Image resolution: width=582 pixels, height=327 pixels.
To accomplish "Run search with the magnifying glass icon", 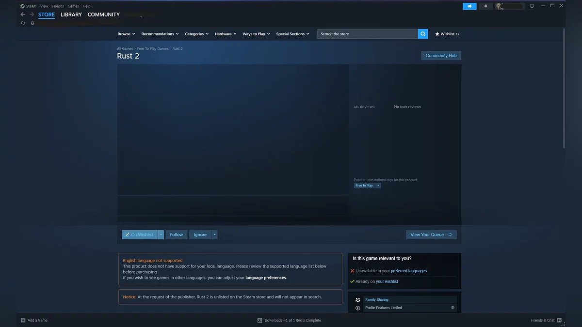I will pyautogui.click(x=422, y=33).
